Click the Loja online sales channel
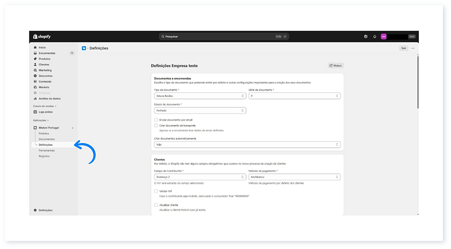Image resolution: width=451 pixels, height=249 pixels. coord(46,111)
